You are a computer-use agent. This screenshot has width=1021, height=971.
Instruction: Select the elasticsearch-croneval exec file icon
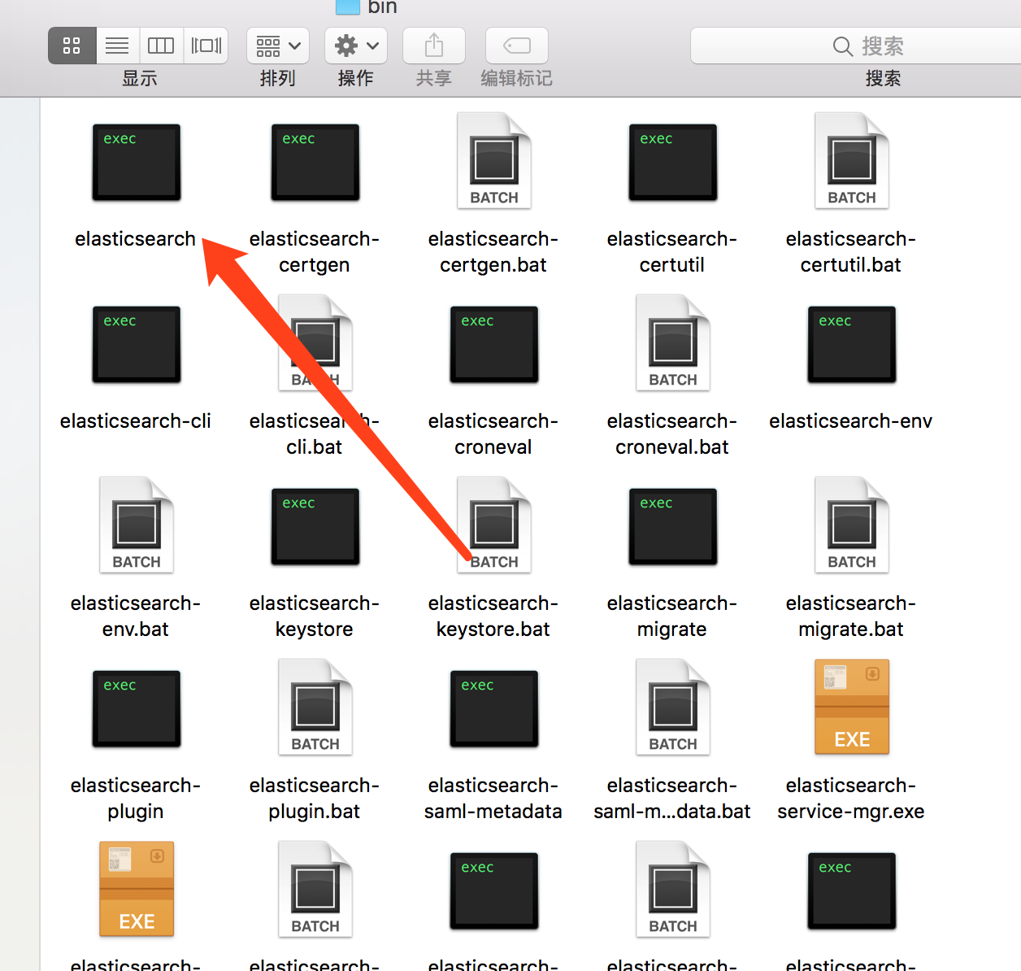point(493,344)
